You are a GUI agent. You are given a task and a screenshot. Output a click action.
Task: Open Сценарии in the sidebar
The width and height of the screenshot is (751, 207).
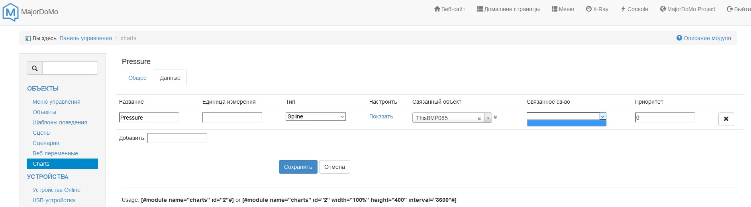tap(46, 143)
